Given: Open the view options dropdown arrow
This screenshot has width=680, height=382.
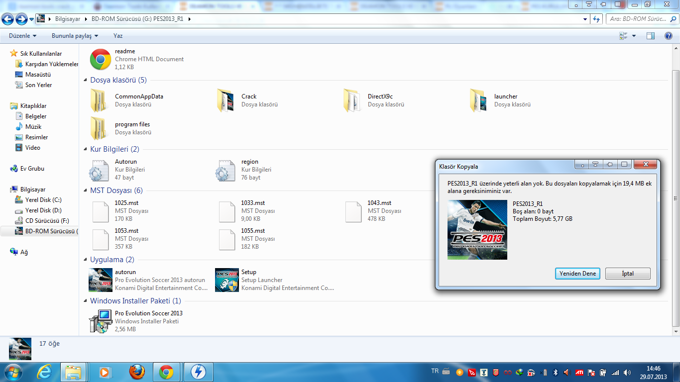Looking at the screenshot, I should [634, 36].
